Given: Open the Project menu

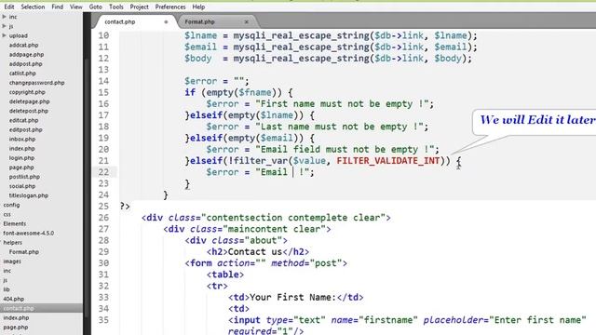Looking at the screenshot, I should coord(139,7).
